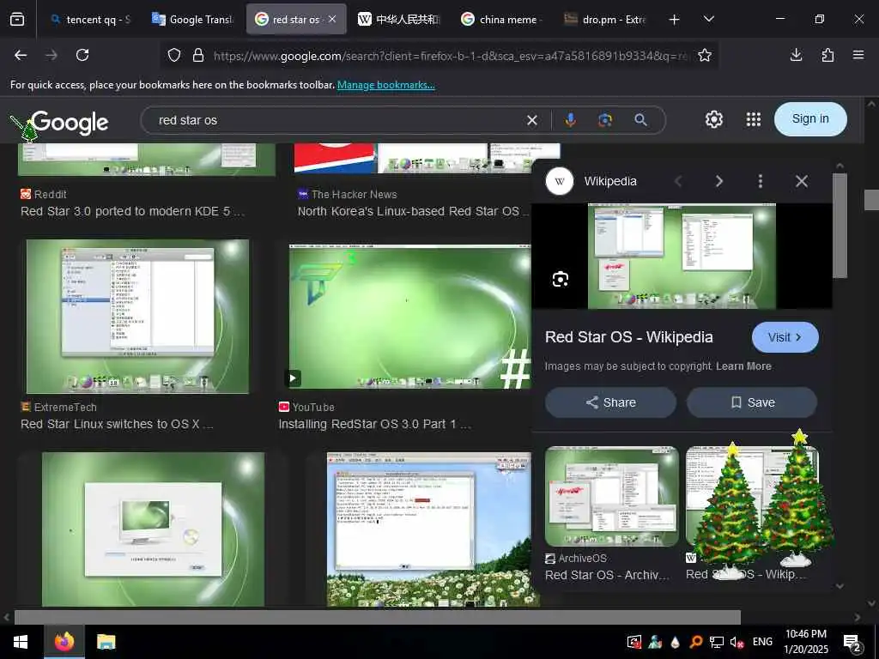Show site security padlock info
Screen dimensions: 879x659
(x=198, y=56)
